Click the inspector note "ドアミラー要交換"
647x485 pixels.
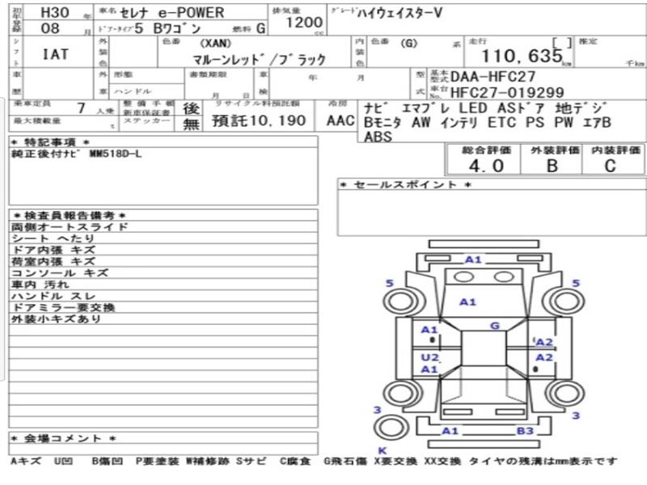pos(63,308)
